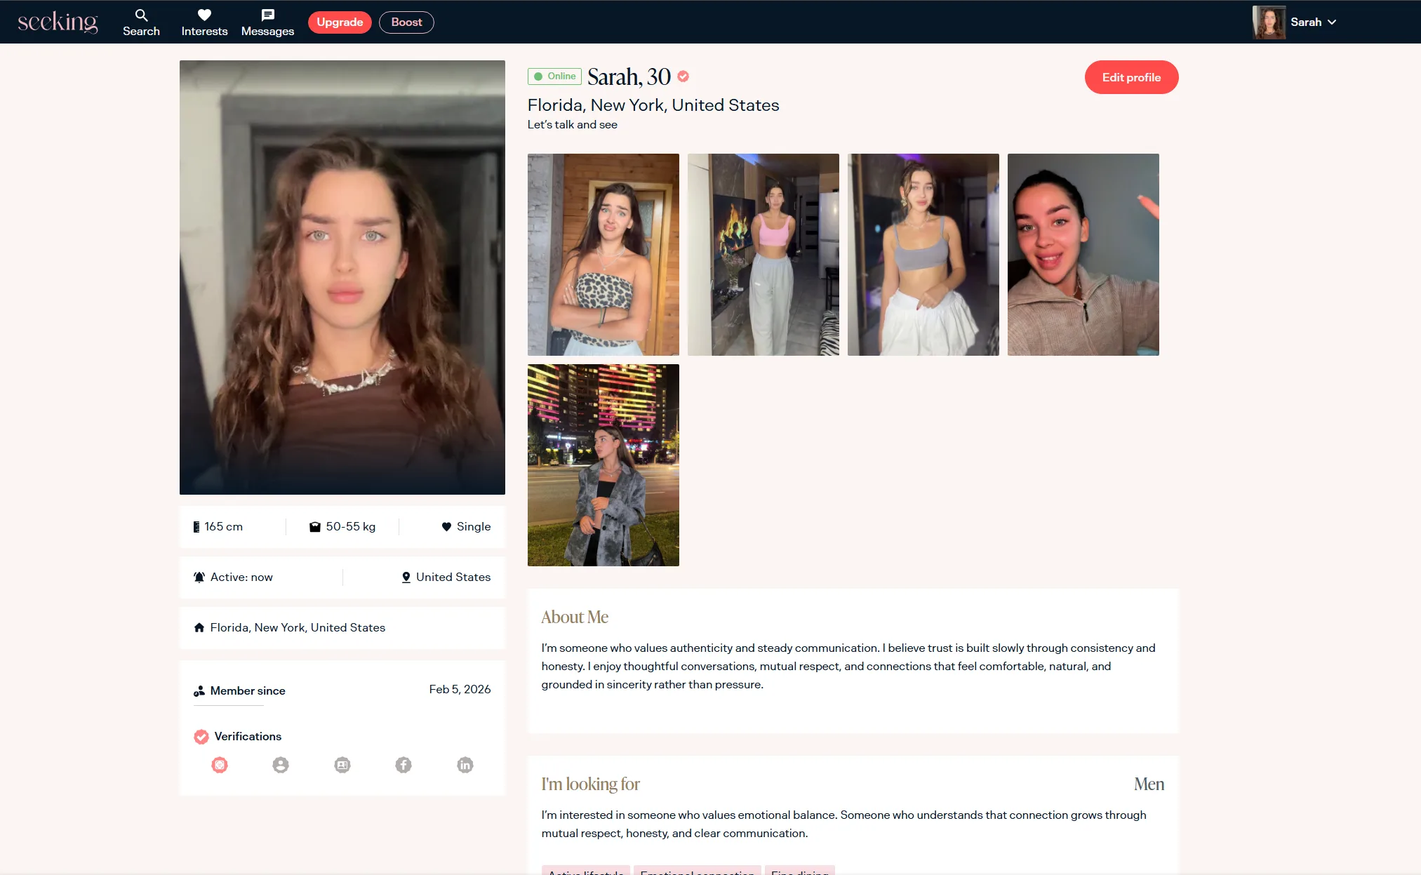Open the night city street photo

click(603, 465)
